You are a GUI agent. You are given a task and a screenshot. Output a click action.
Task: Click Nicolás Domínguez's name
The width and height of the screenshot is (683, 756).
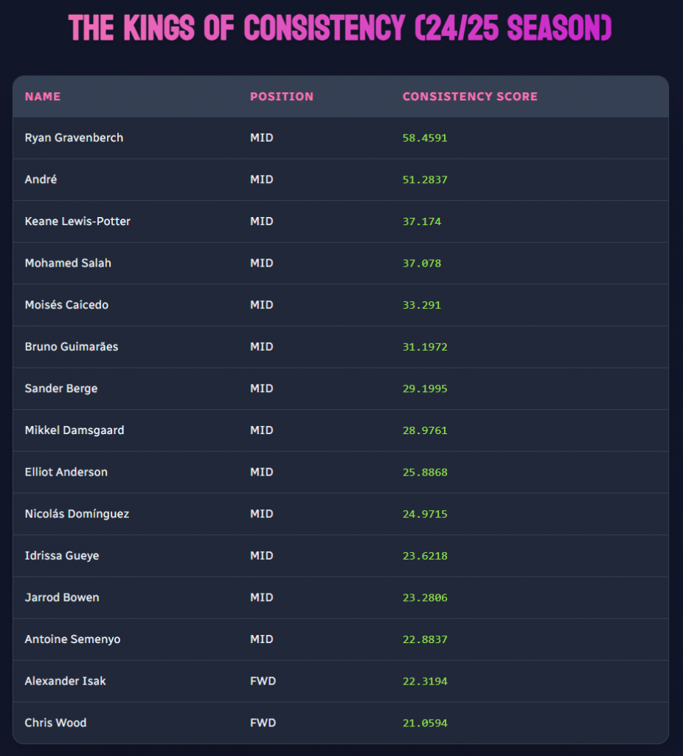coord(77,514)
